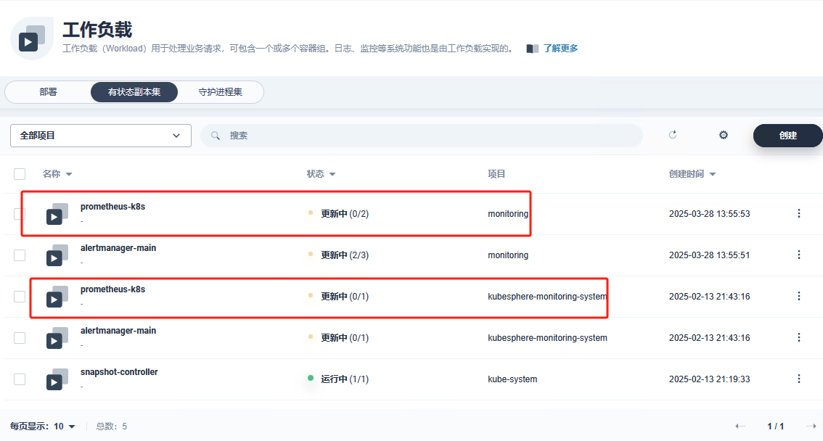Select the 有状态副本集 tab

[134, 92]
